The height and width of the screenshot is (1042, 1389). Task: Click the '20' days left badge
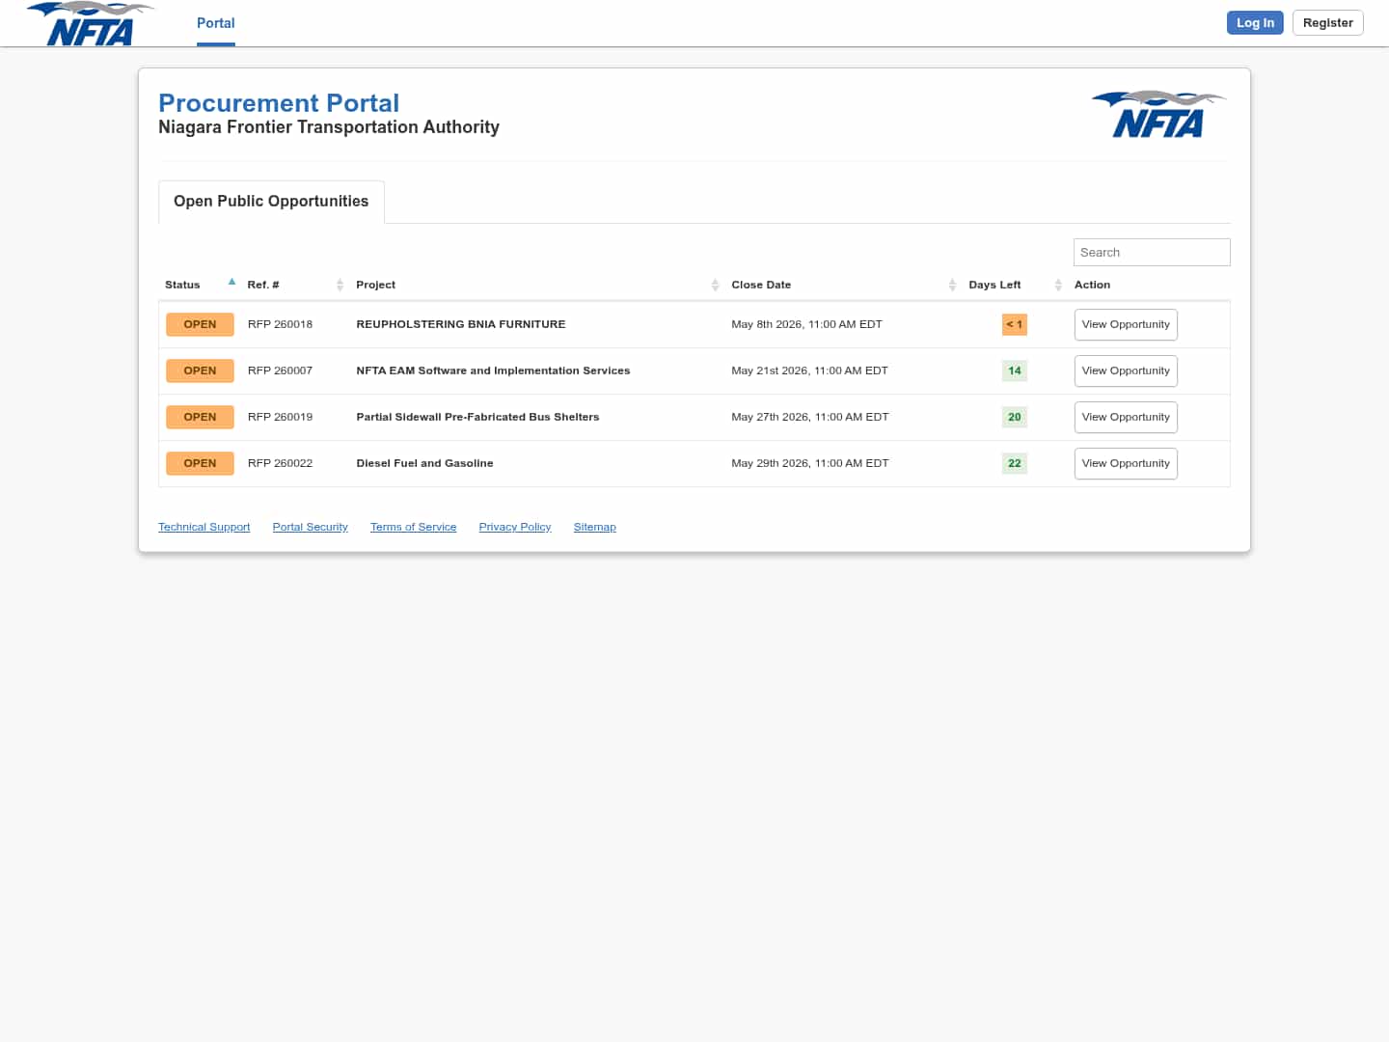(x=1015, y=418)
